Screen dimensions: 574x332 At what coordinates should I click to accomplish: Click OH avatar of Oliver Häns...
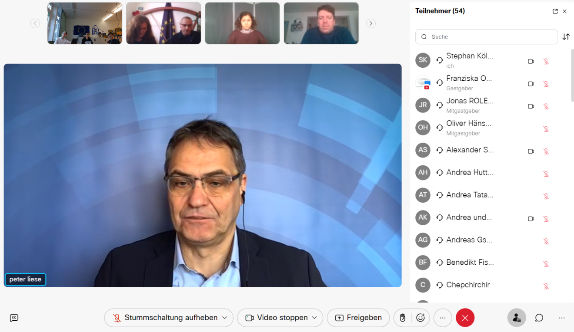[x=423, y=128]
